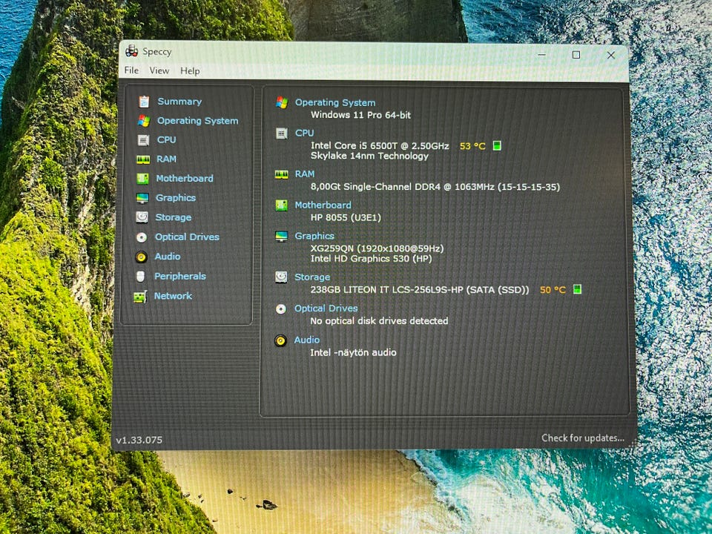Click the Audio speaker icon in sidebar
This screenshot has height=534, width=712.
[x=141, y=257]
